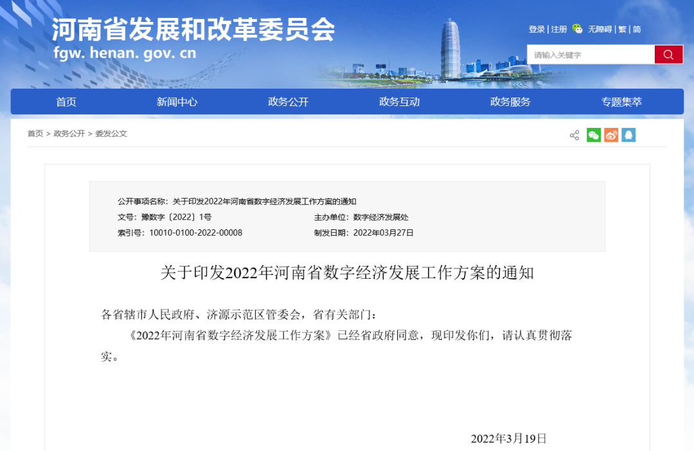
Task: Click the article title 关于印发2022年河南省数字经济发展工作方案的通知
Action: pyautogui.click(x=348, y=272)
